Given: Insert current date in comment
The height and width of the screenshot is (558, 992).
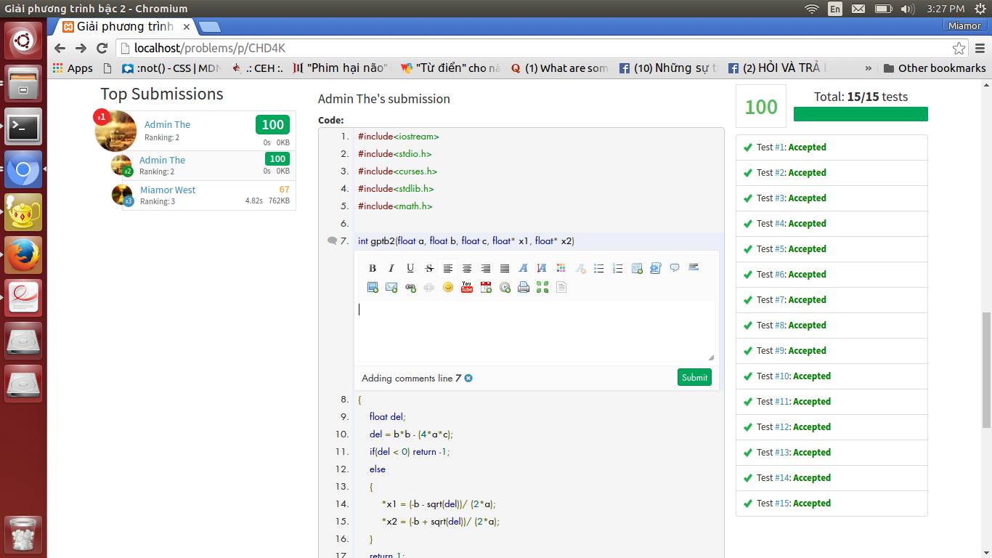Looking at the screenshot, I should pos(486,288).
